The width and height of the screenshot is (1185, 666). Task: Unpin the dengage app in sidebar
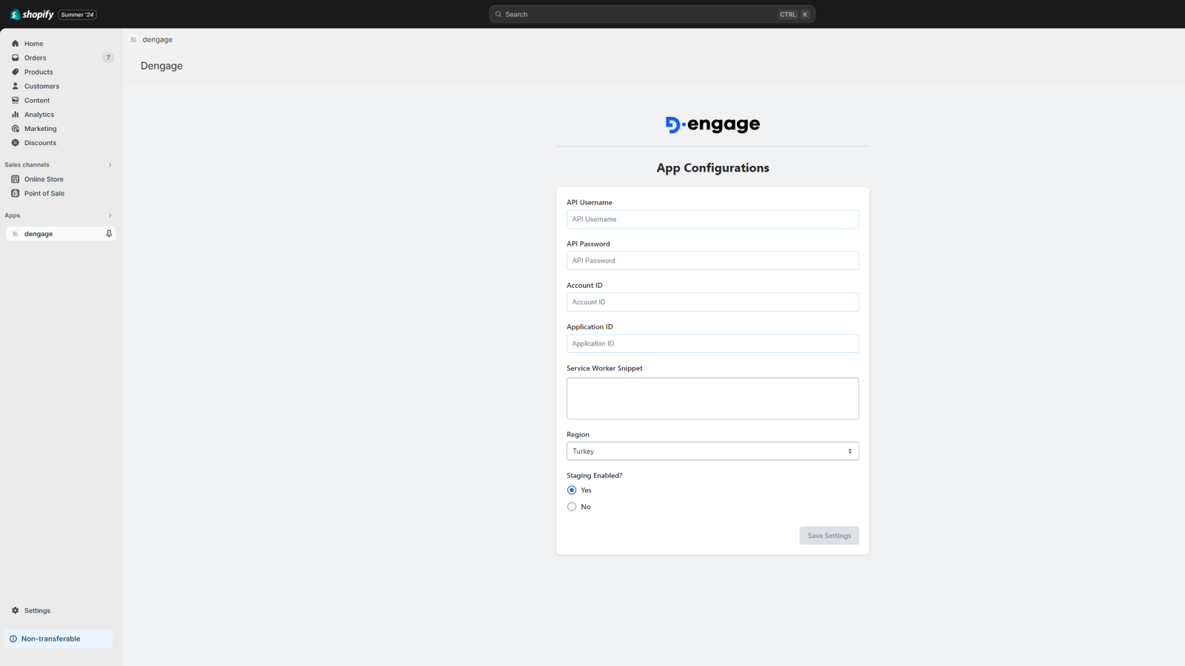click(x=108, y=233)
